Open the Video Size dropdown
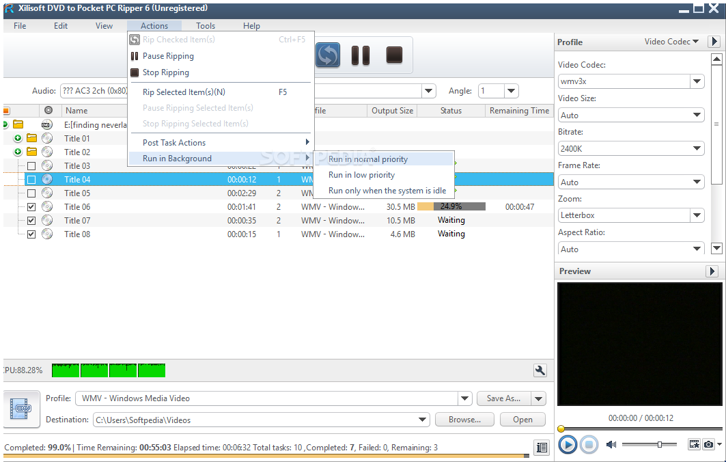The image size is (726, 462). (x=697, y=115)
